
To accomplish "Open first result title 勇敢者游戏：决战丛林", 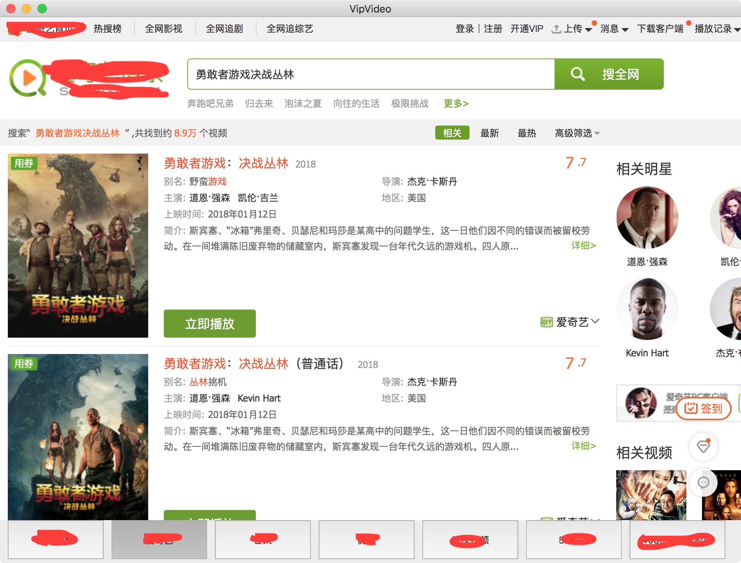I will pyautogui.click(x=226, y=163).
